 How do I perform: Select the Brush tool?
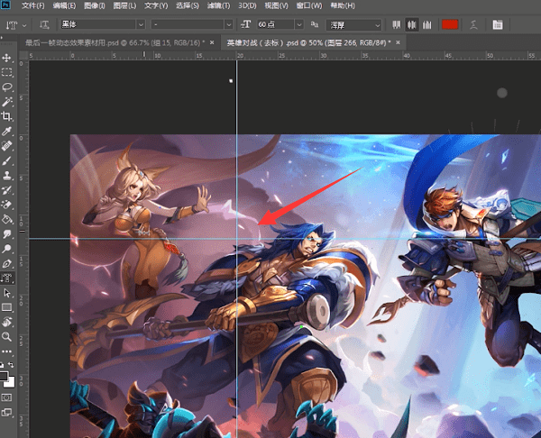(7, 160)
